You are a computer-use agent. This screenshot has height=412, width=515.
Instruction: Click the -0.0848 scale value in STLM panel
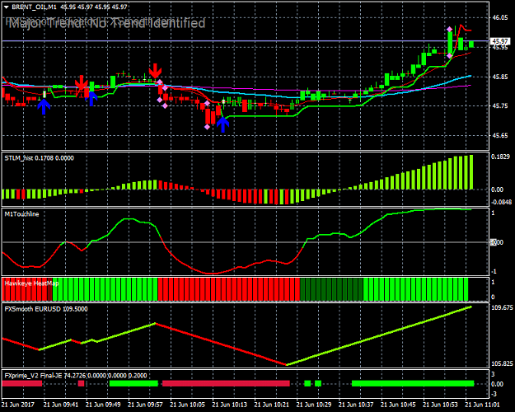501,202
